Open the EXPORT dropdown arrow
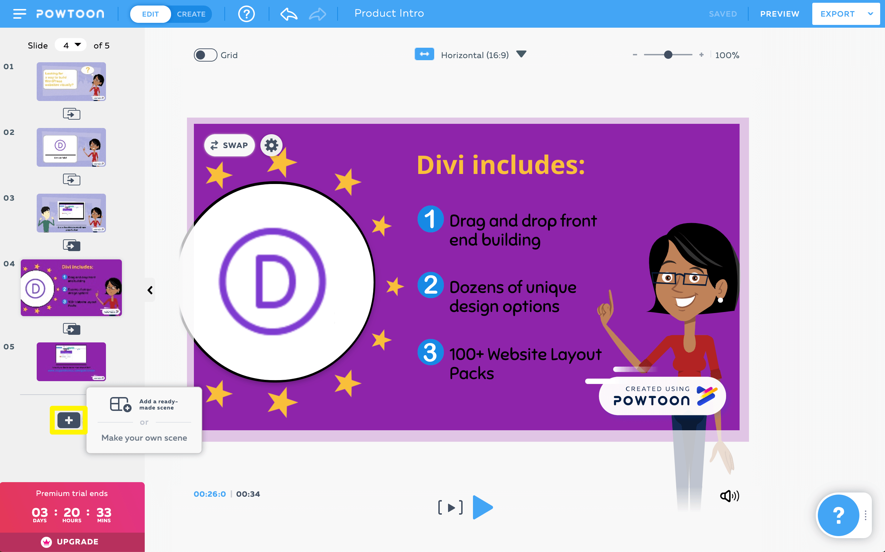The height and width of the screenshot is (552, 885). pyautogui.click(x=870, y=14)
